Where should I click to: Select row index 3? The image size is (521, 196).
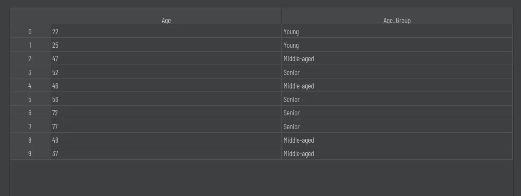(30, 72)
